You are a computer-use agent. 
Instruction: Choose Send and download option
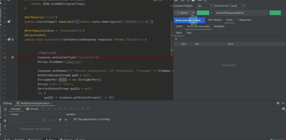point(188,20)
